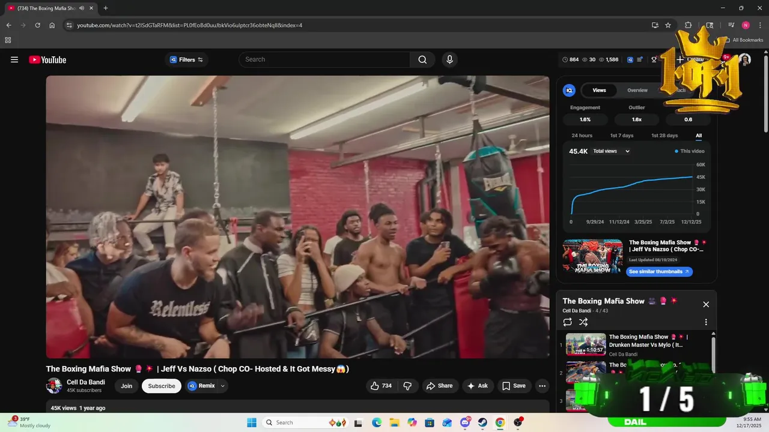Open the playlist three-dot options menu
This screenshot has height=432, width=769.
[x=706, y=322]
